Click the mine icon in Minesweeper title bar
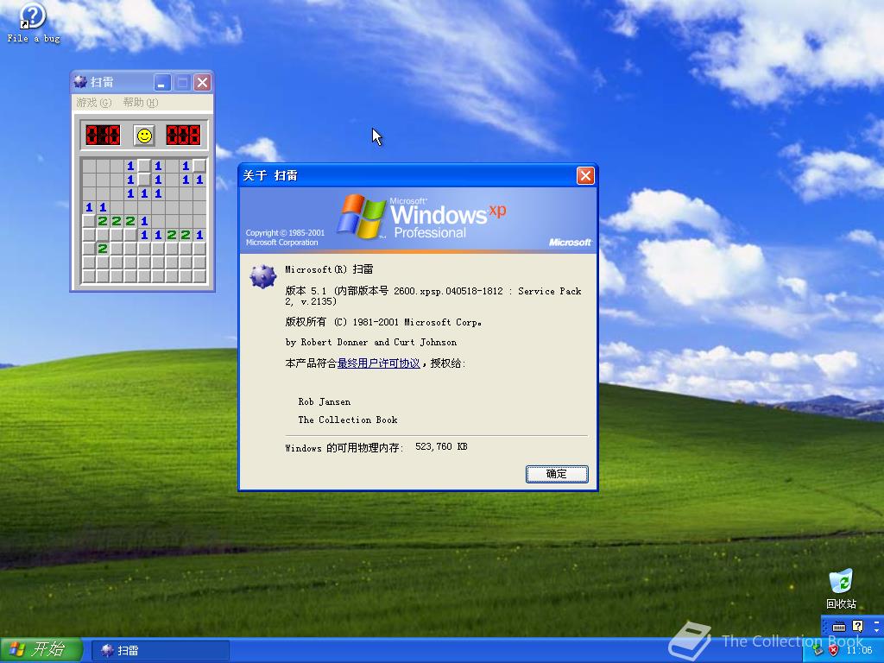884x663 pixels. tap(80, 82)
